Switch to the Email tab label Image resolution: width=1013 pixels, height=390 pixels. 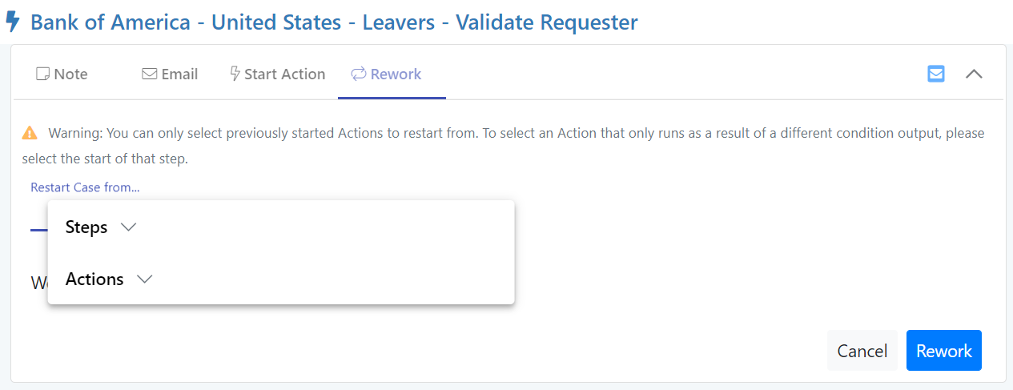click(179, 74)
